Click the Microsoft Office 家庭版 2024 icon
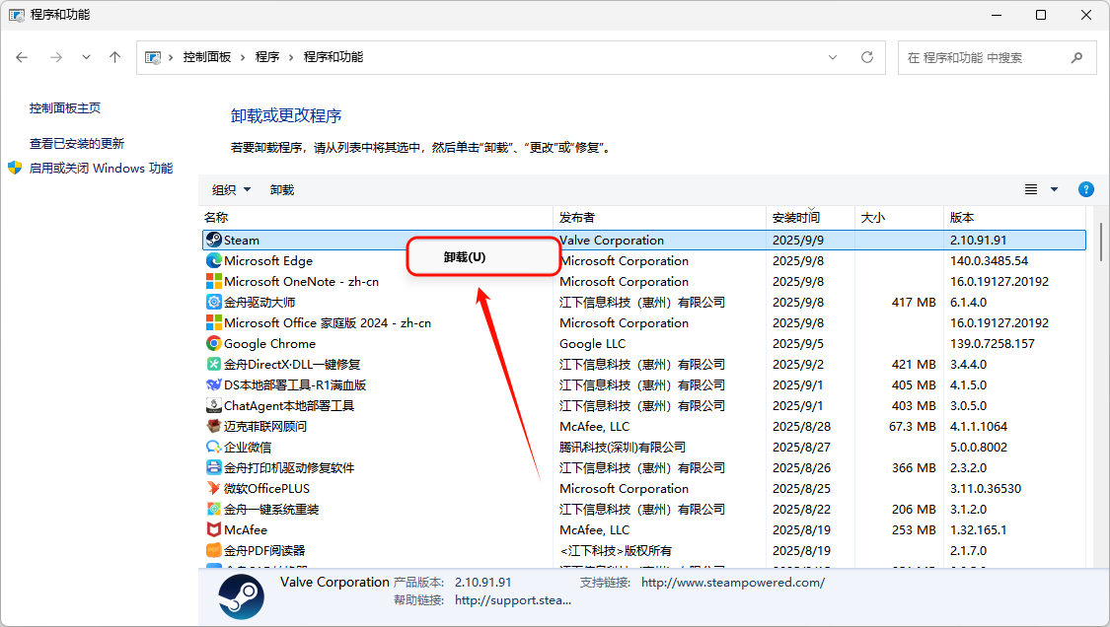Screen dimensions: 1110x627 214,322
